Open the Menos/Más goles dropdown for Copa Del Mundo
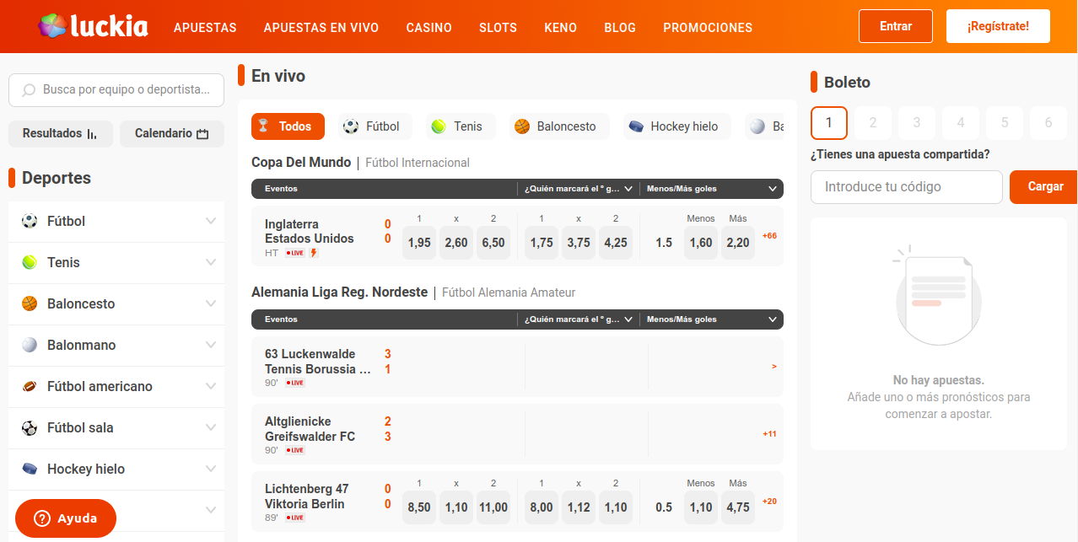Screen dimensions: 1078x542 point(772,189)
